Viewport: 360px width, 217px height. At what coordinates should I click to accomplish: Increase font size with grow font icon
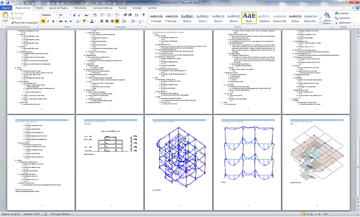74,15
